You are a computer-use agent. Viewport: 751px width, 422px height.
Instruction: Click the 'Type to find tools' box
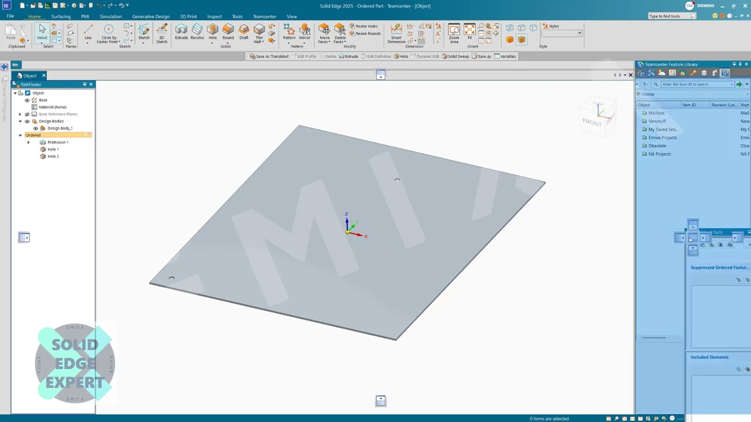coord(672,16)
